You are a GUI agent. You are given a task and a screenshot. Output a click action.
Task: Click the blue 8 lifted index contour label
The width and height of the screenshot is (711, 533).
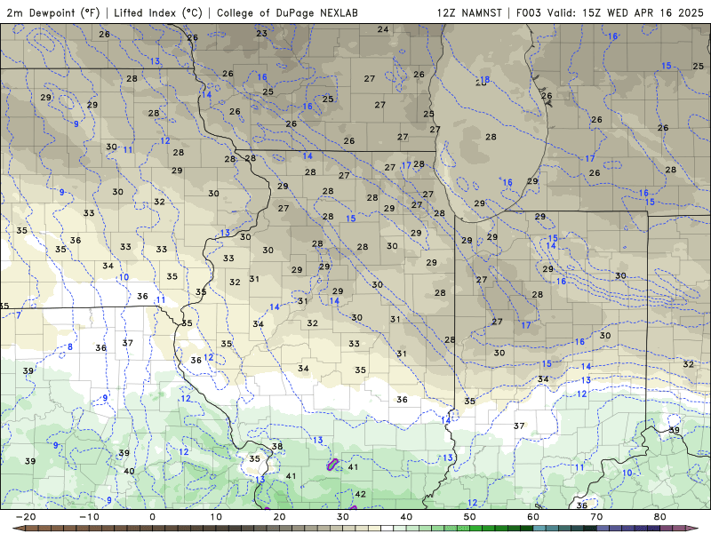coord(70,346)
